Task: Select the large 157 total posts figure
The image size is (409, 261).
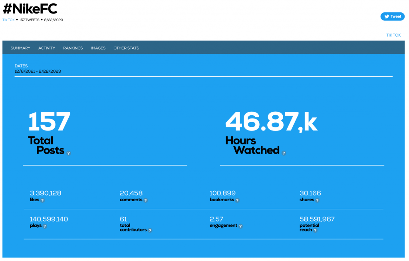Action: 49,121
